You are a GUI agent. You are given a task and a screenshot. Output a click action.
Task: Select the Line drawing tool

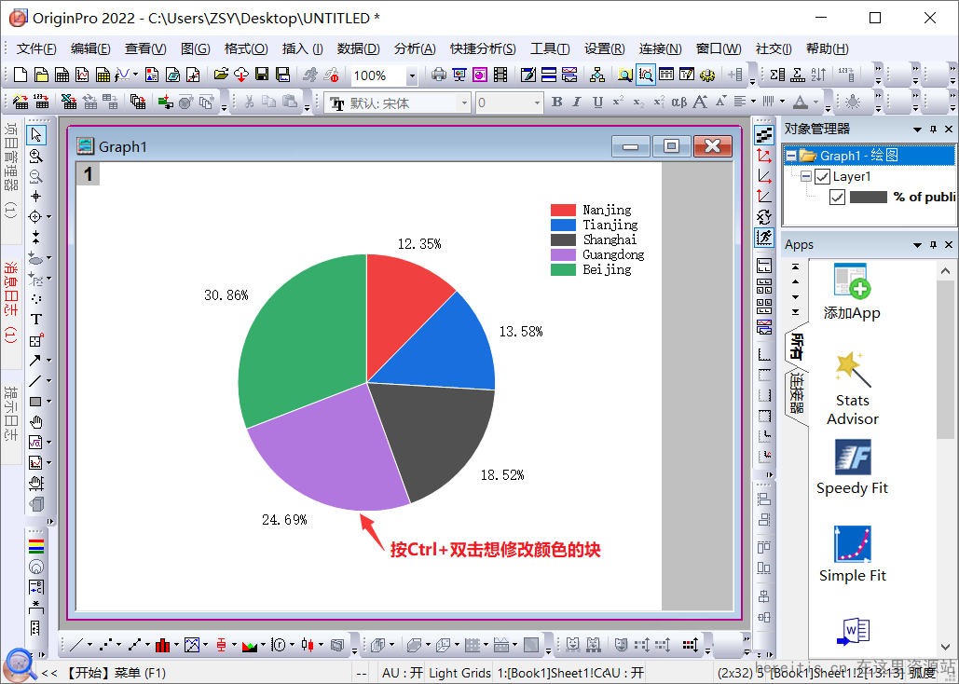point(35,380)
